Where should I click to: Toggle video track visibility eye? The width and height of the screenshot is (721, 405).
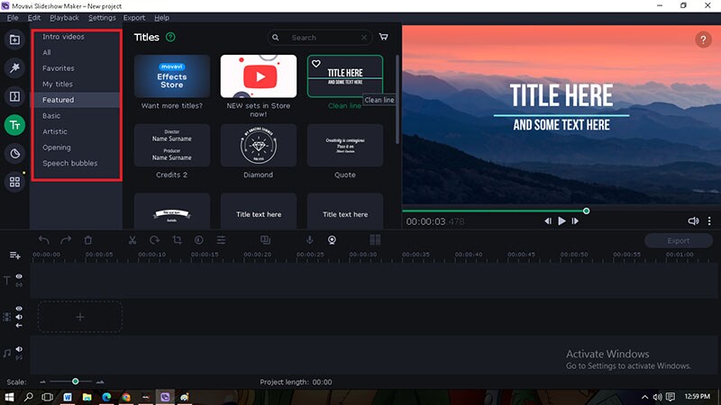(19, 309)
